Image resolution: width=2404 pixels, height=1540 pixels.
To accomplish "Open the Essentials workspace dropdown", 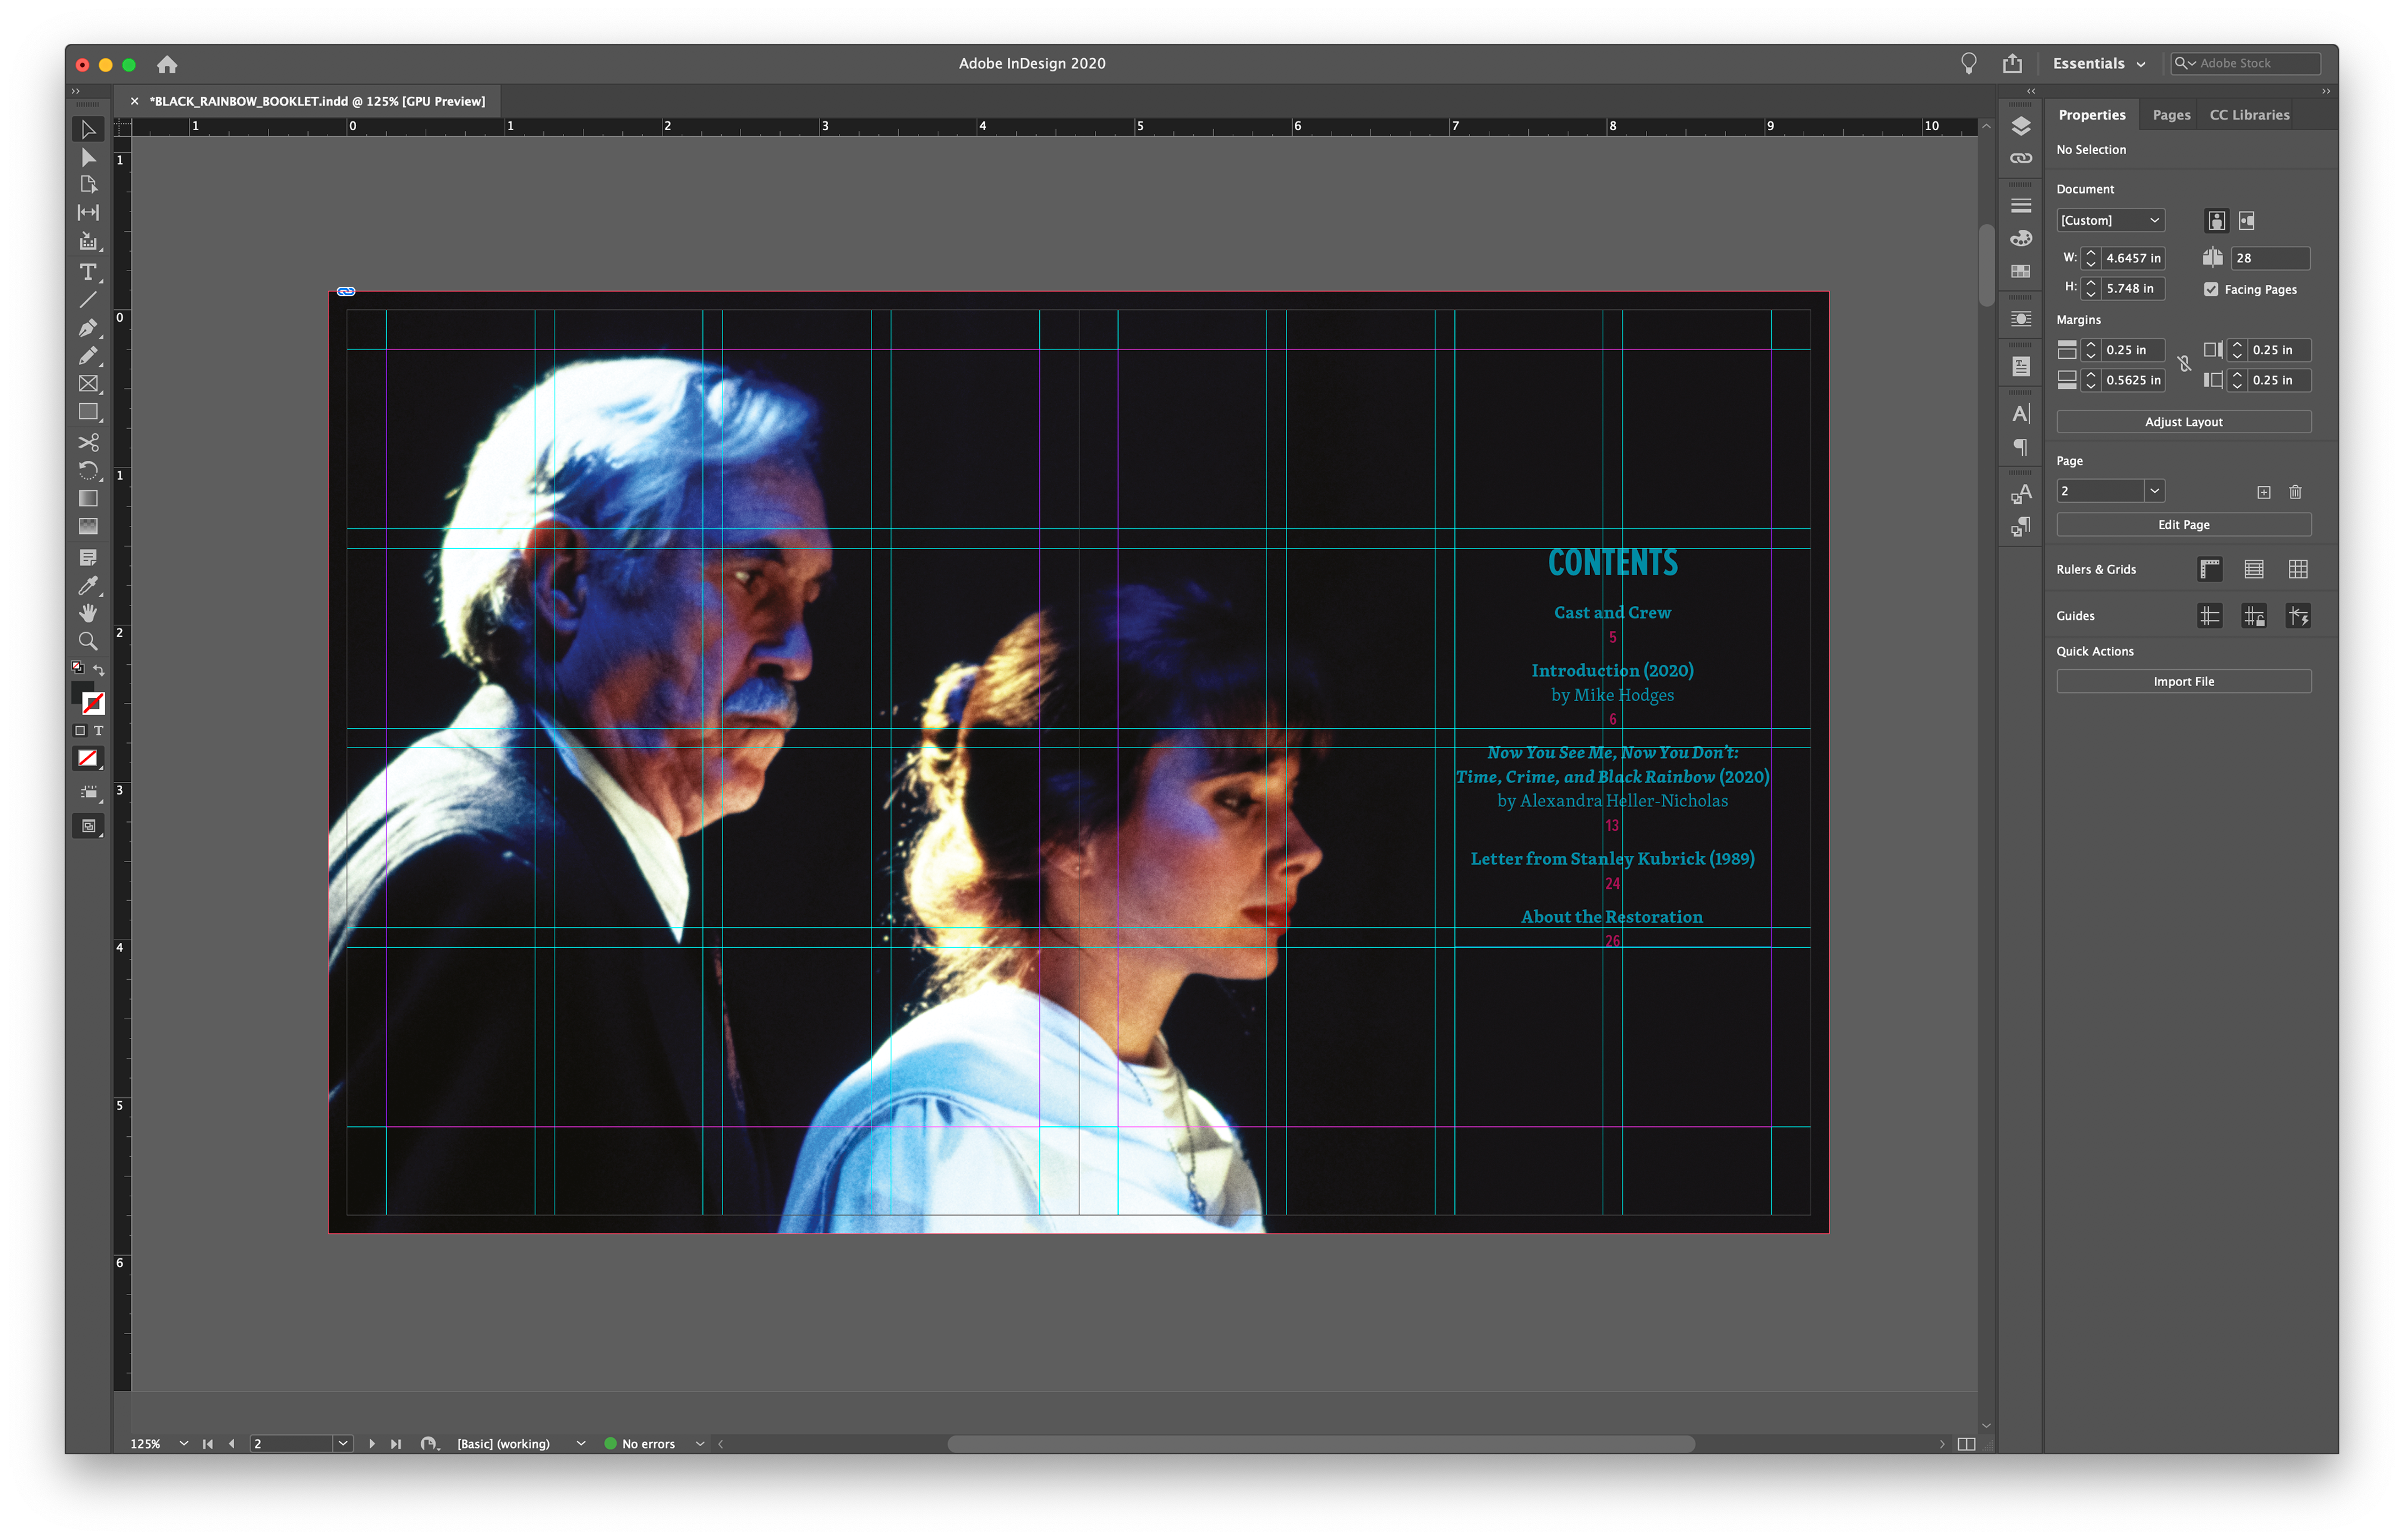I will coord(2098,63).
